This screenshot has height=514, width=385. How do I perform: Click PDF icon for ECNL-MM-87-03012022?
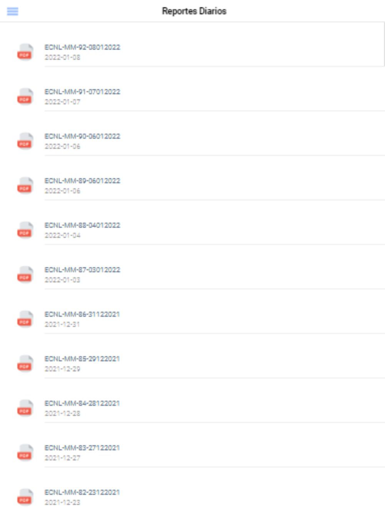(x=25, y=274)
